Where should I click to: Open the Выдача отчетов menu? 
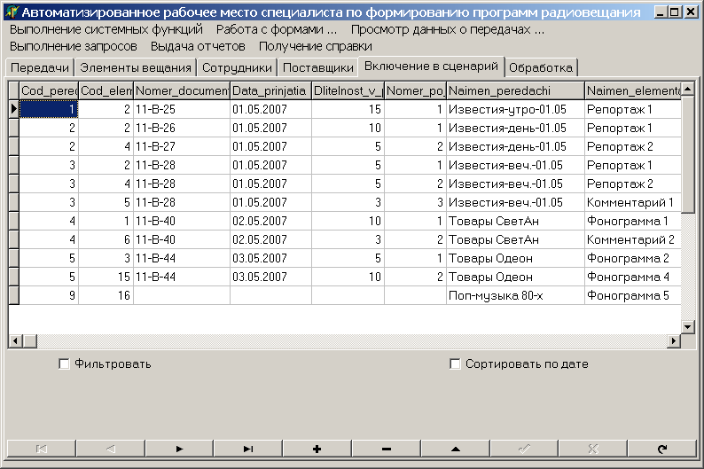(x=198, y=46)
